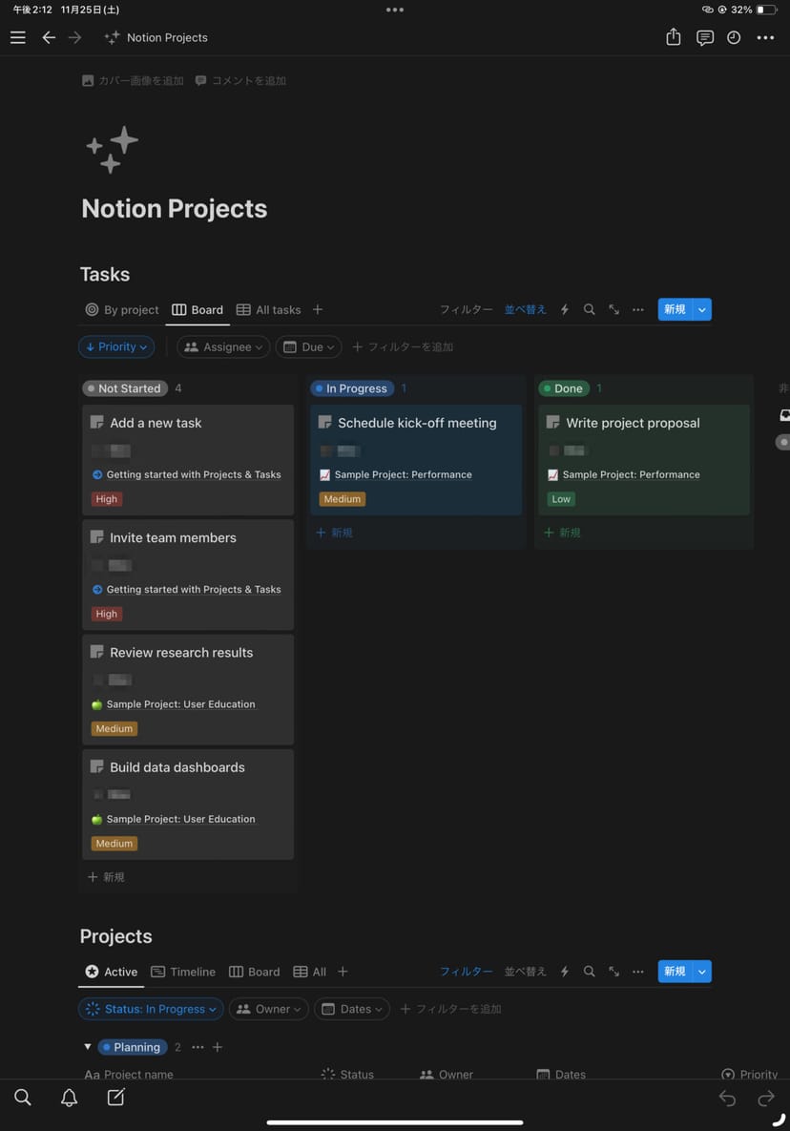Image resolution: width=790 pixels, height=1131 pixels.
Task: Add new card under Not Started column
Action: coord(106,876)
